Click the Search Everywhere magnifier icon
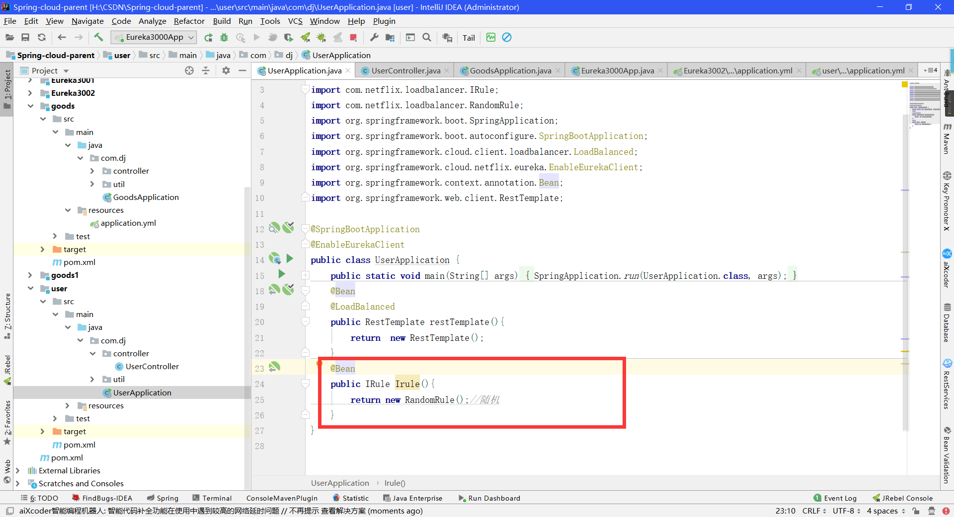Screen dimensions: 954x517 pyautogui.click(x=427, y=37)
